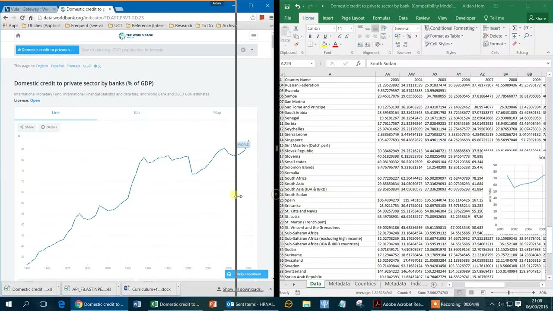The width and height of the screenshot is (553, 311).
Task: Click the chart Details button
Action: pos(49,127)
